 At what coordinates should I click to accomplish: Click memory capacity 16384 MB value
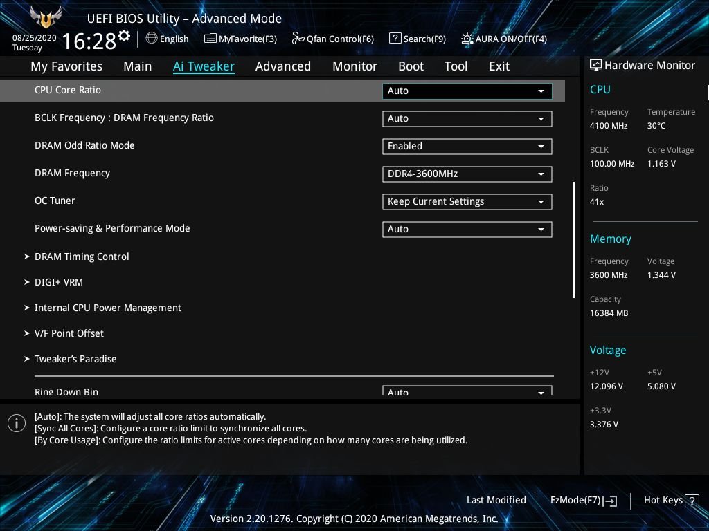click(609, 313)
